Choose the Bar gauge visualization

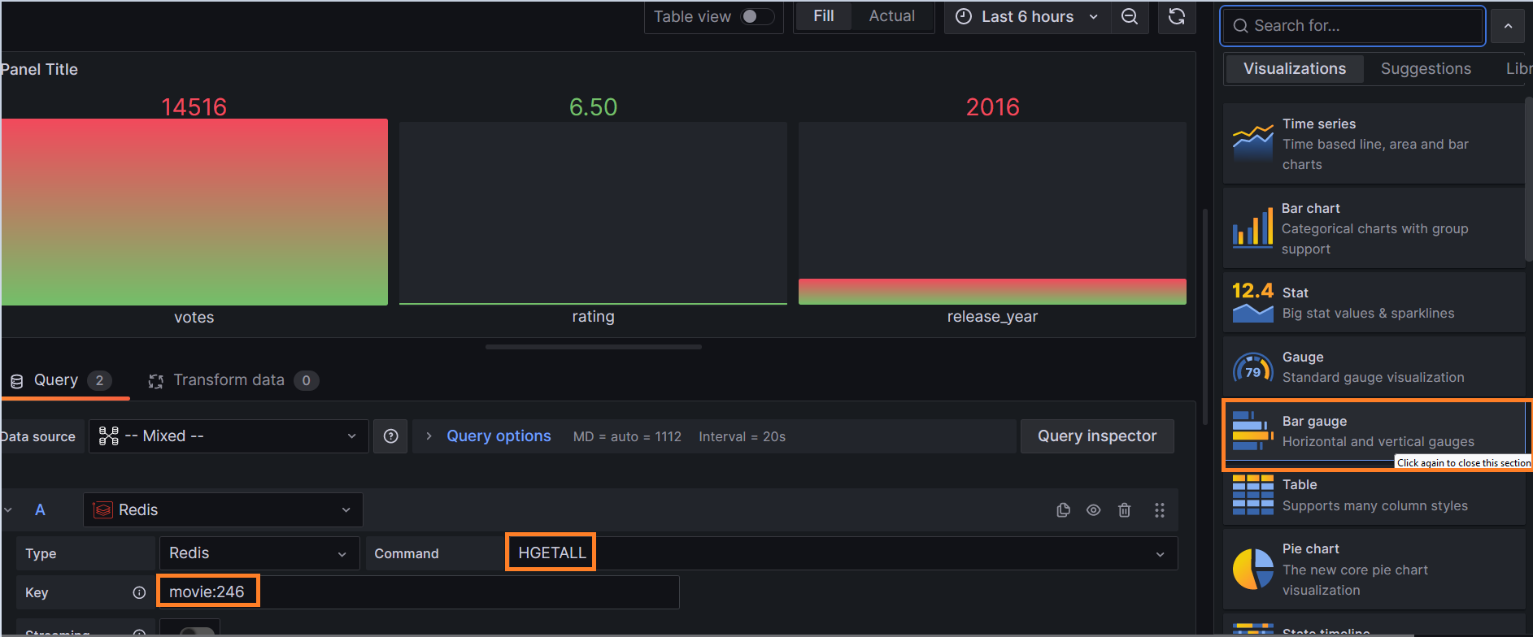click(1373, 431)
